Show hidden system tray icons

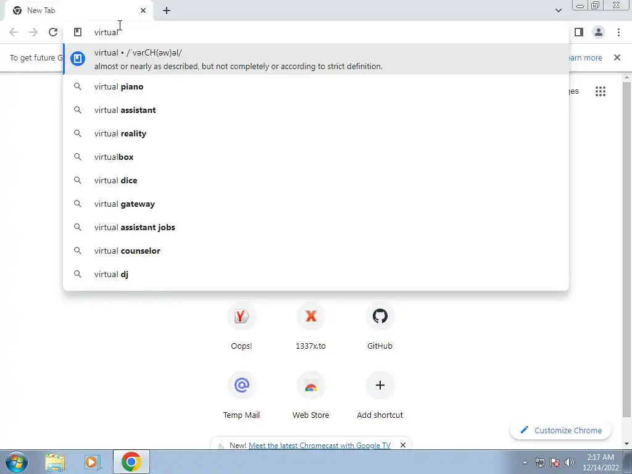(525, 462)
